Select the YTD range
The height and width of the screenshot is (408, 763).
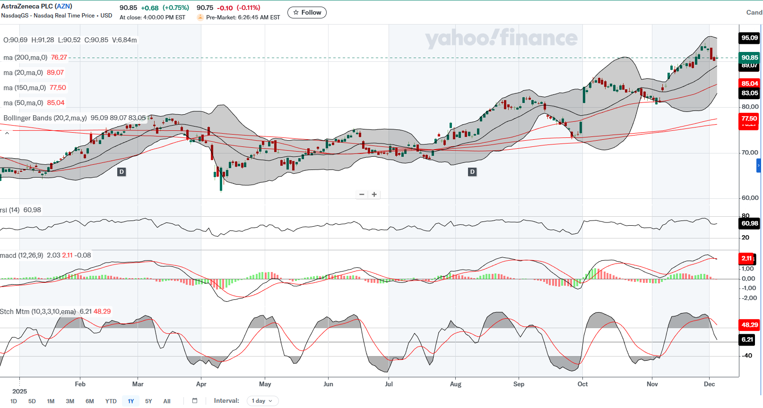pyautogui.click(x=111, y=401)
